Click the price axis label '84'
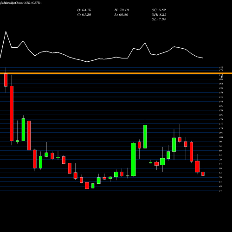This screenshot has width=232, height=232. [x=220, y=155]
